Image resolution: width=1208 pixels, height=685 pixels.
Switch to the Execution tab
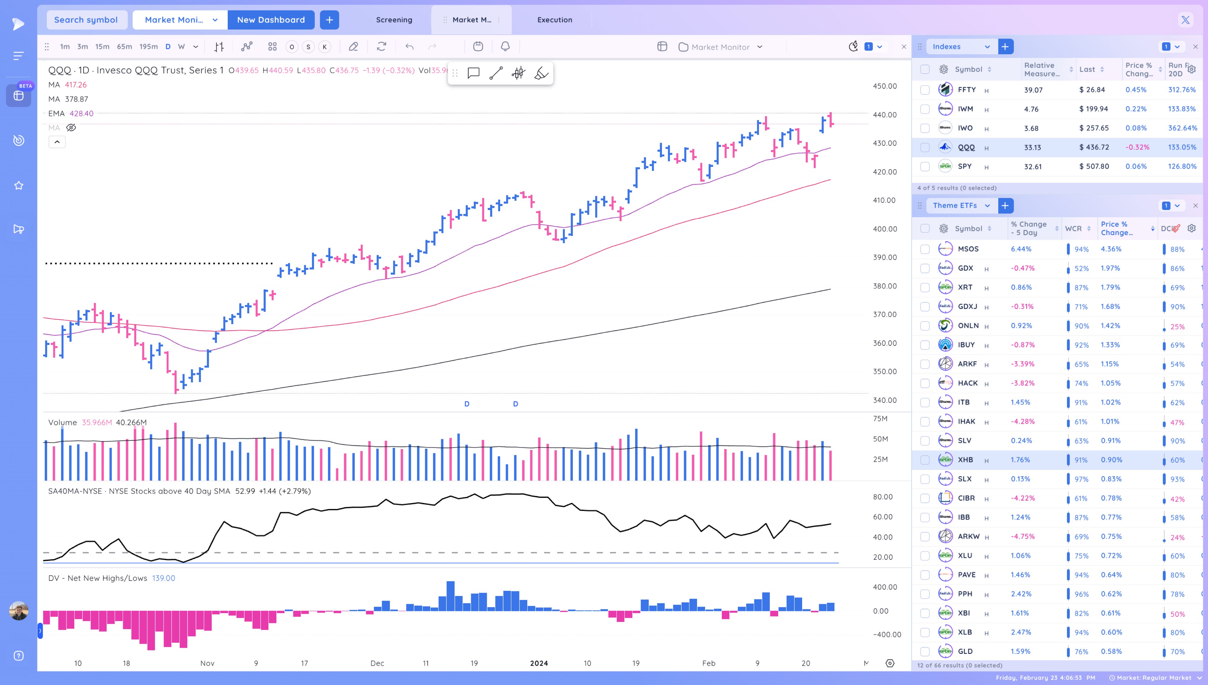coord(554,20)
